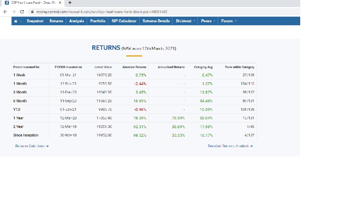Click the 27/108 rank value
The image size is (356, 200).
coord(248,75)
